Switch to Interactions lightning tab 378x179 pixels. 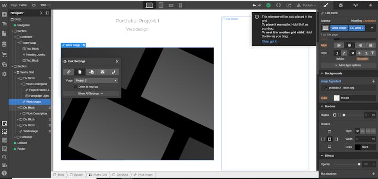370,5
